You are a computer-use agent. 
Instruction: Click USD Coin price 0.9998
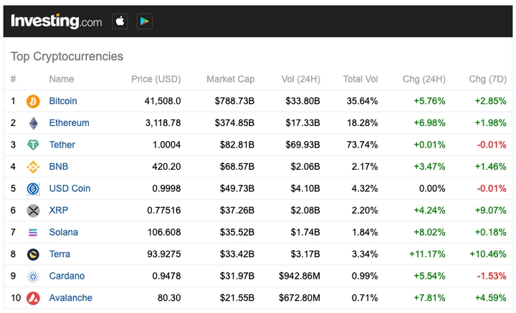coord(166,188)
